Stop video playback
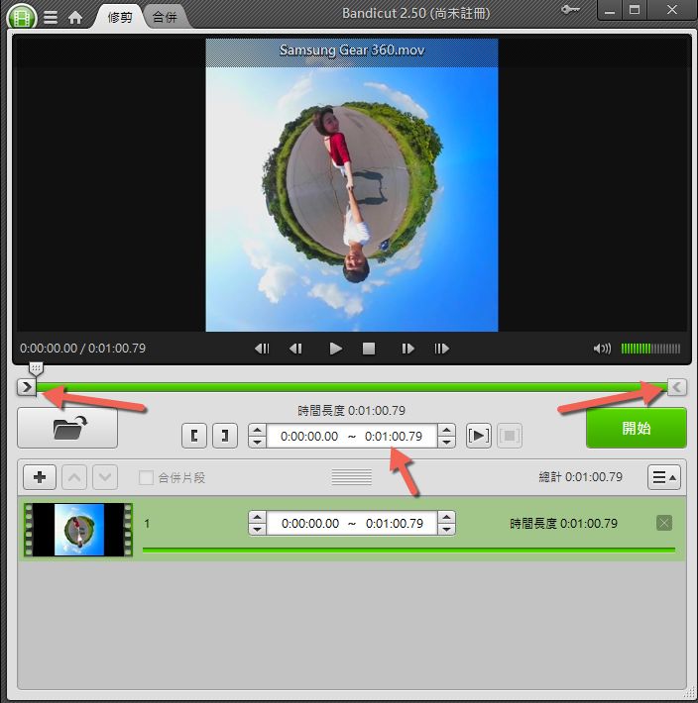Screen dimensions: 698x703 click(369, 349)
